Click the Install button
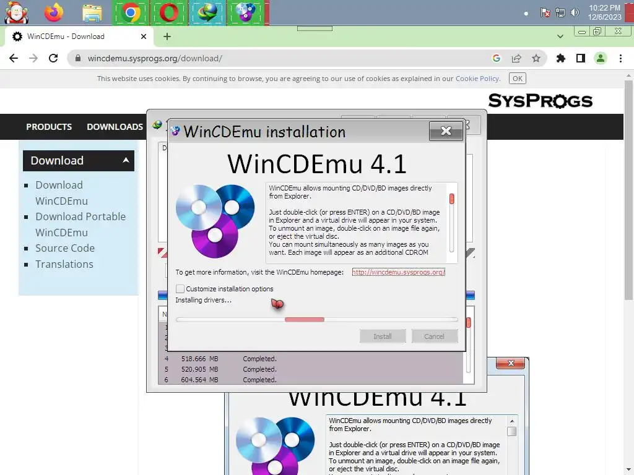This screenshot has width=634, height=475. tap(383, 336)
